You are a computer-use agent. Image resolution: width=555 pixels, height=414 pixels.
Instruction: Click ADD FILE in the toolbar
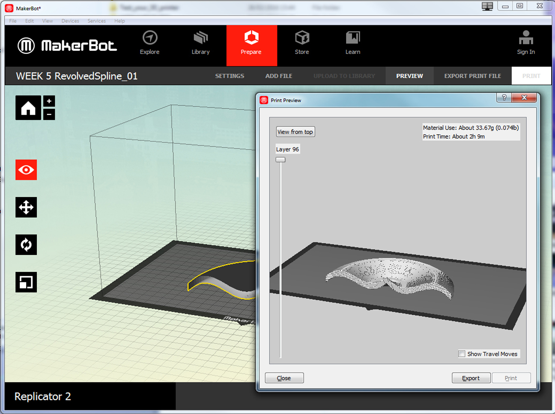click(279, 76)
